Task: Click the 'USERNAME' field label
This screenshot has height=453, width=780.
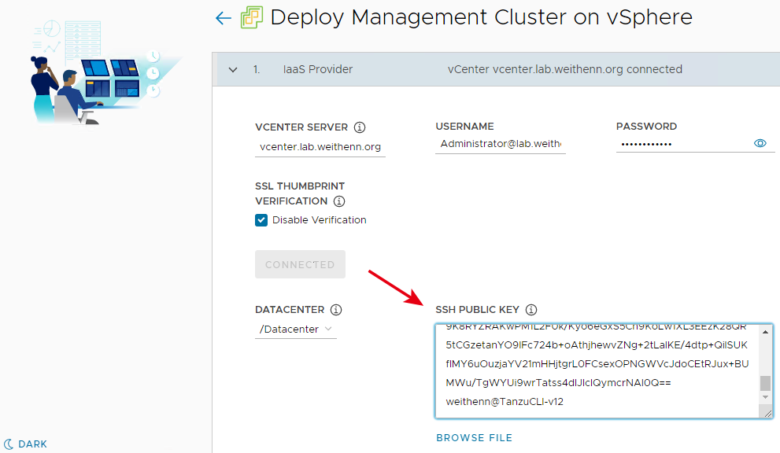Action: point(464,127)
